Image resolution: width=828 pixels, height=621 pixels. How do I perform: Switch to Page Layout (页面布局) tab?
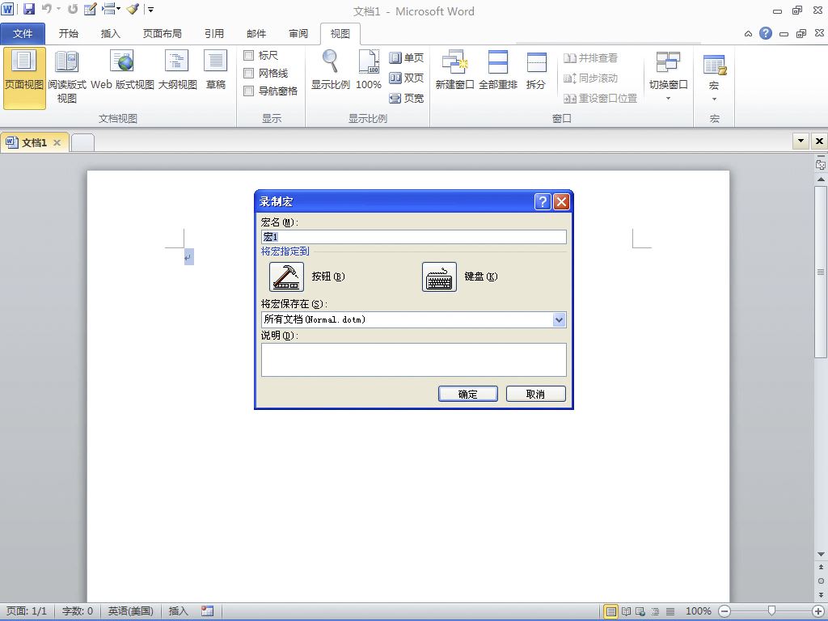click(x=162, y=34)
